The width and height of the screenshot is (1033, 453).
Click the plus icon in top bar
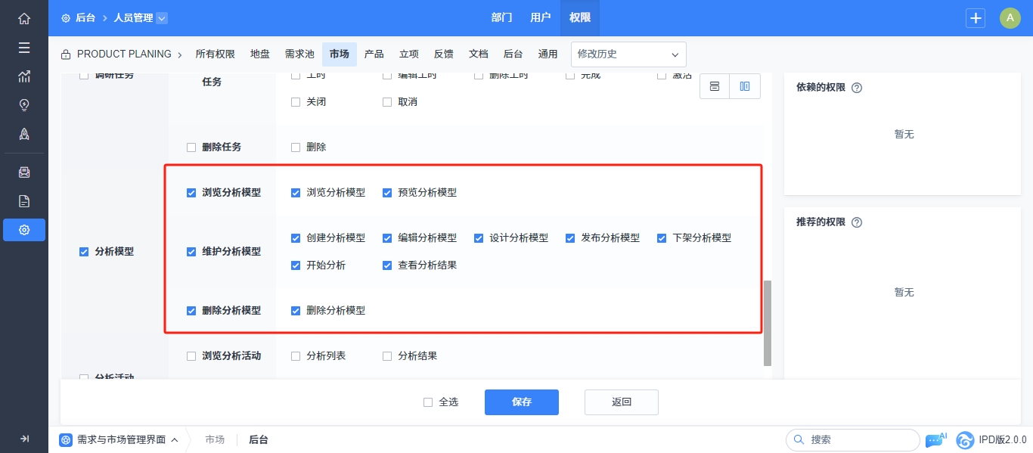tap(976, 18)
